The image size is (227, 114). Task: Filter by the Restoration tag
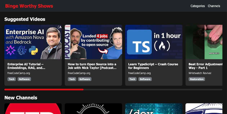coord(197,79)
